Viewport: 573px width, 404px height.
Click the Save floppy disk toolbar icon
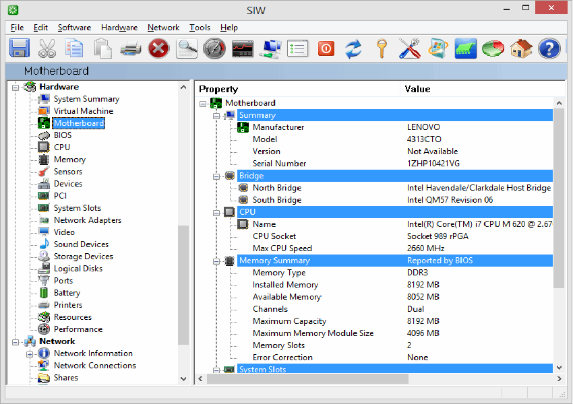(x=20, y=48)
